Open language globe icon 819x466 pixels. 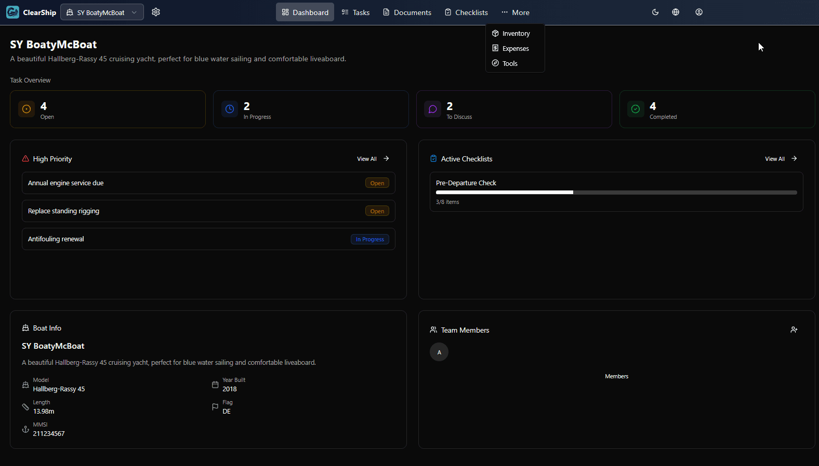tap(676, 12)
